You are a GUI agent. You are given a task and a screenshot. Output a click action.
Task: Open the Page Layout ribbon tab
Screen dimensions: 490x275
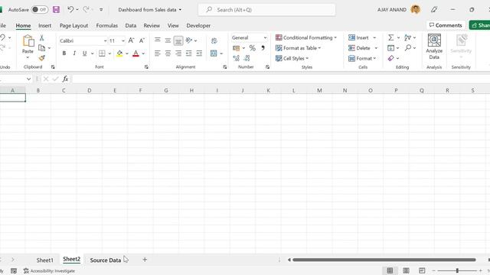73,25
